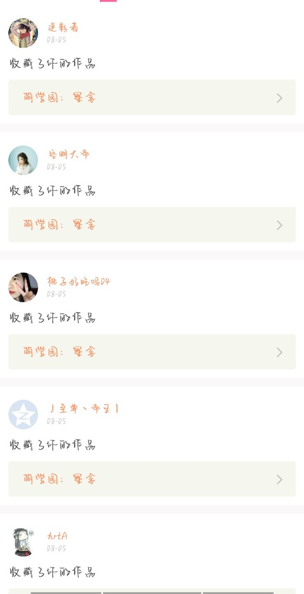Select the username 丿至尊丶帝王丨
The width and height of the screenshot is (304, 594).
83,409
